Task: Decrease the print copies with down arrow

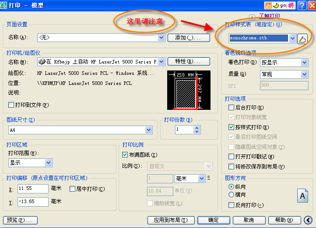Action: click(x=197, y=132)
